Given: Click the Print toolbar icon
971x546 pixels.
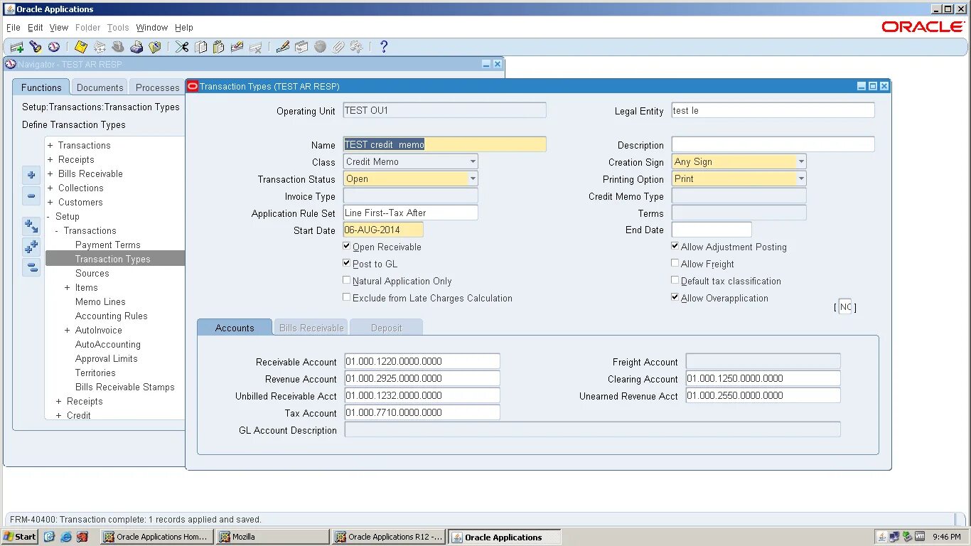Looking at the screenshot, I should (136, 47).
